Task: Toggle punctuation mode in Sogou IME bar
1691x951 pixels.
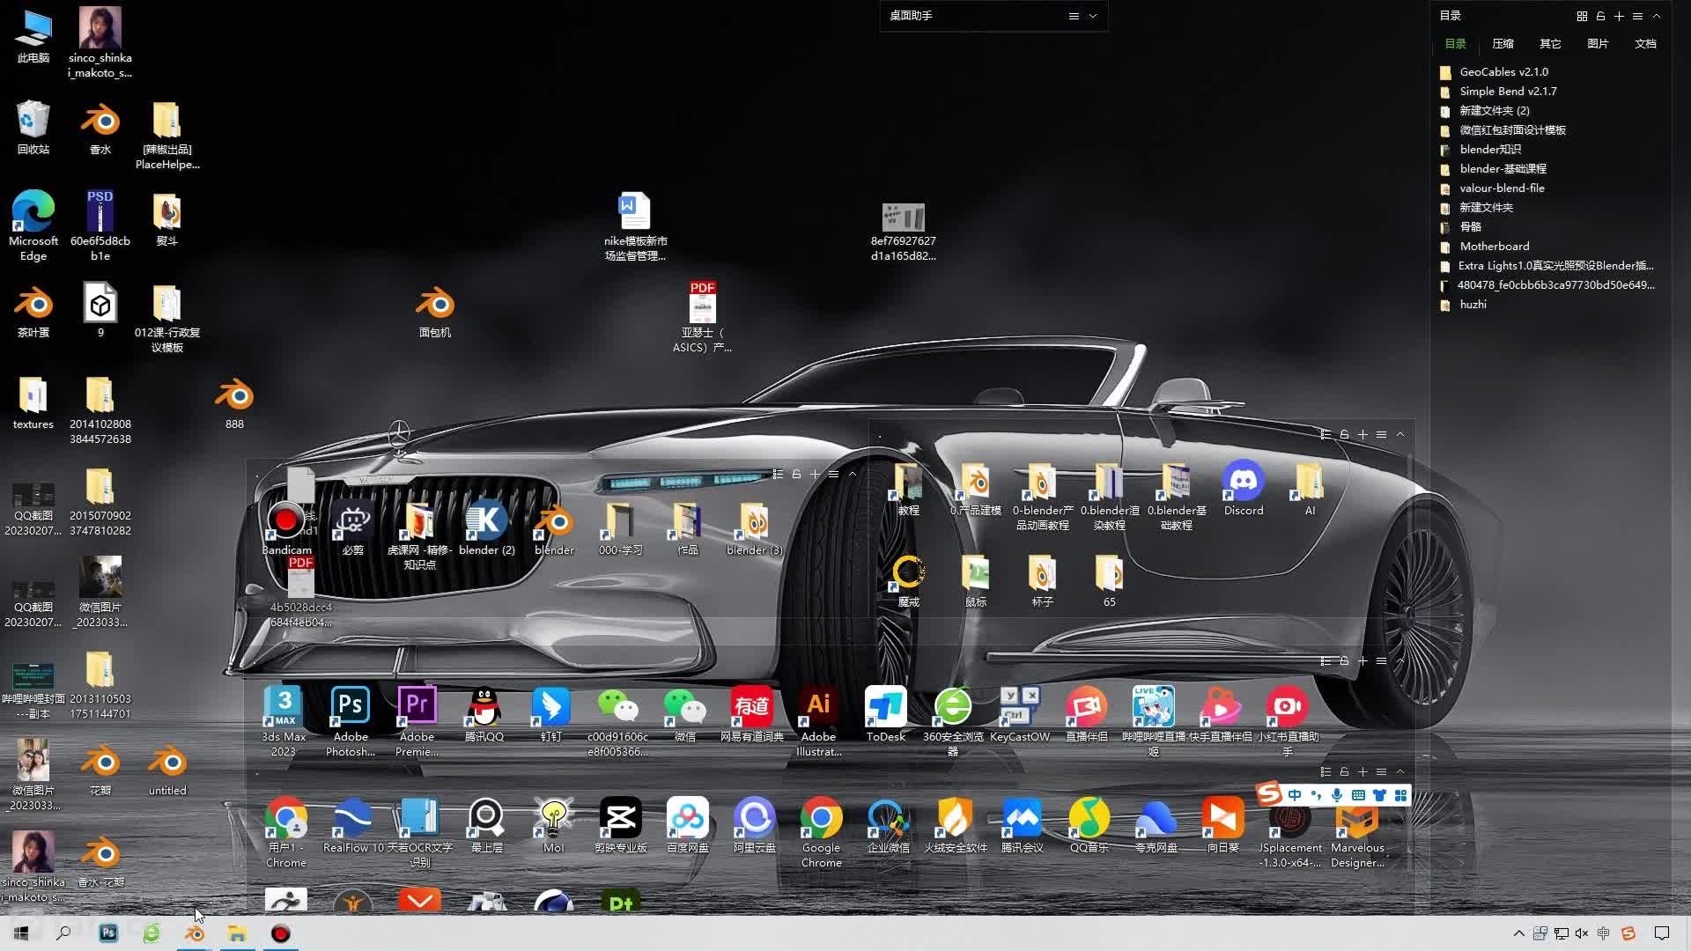Action: tap(1316, 795)
